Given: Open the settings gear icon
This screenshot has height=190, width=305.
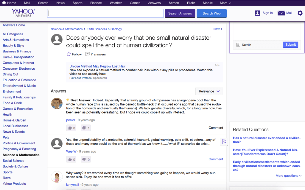Looking at the screenshot, I should pyautogui.click(x=300, y=13).
